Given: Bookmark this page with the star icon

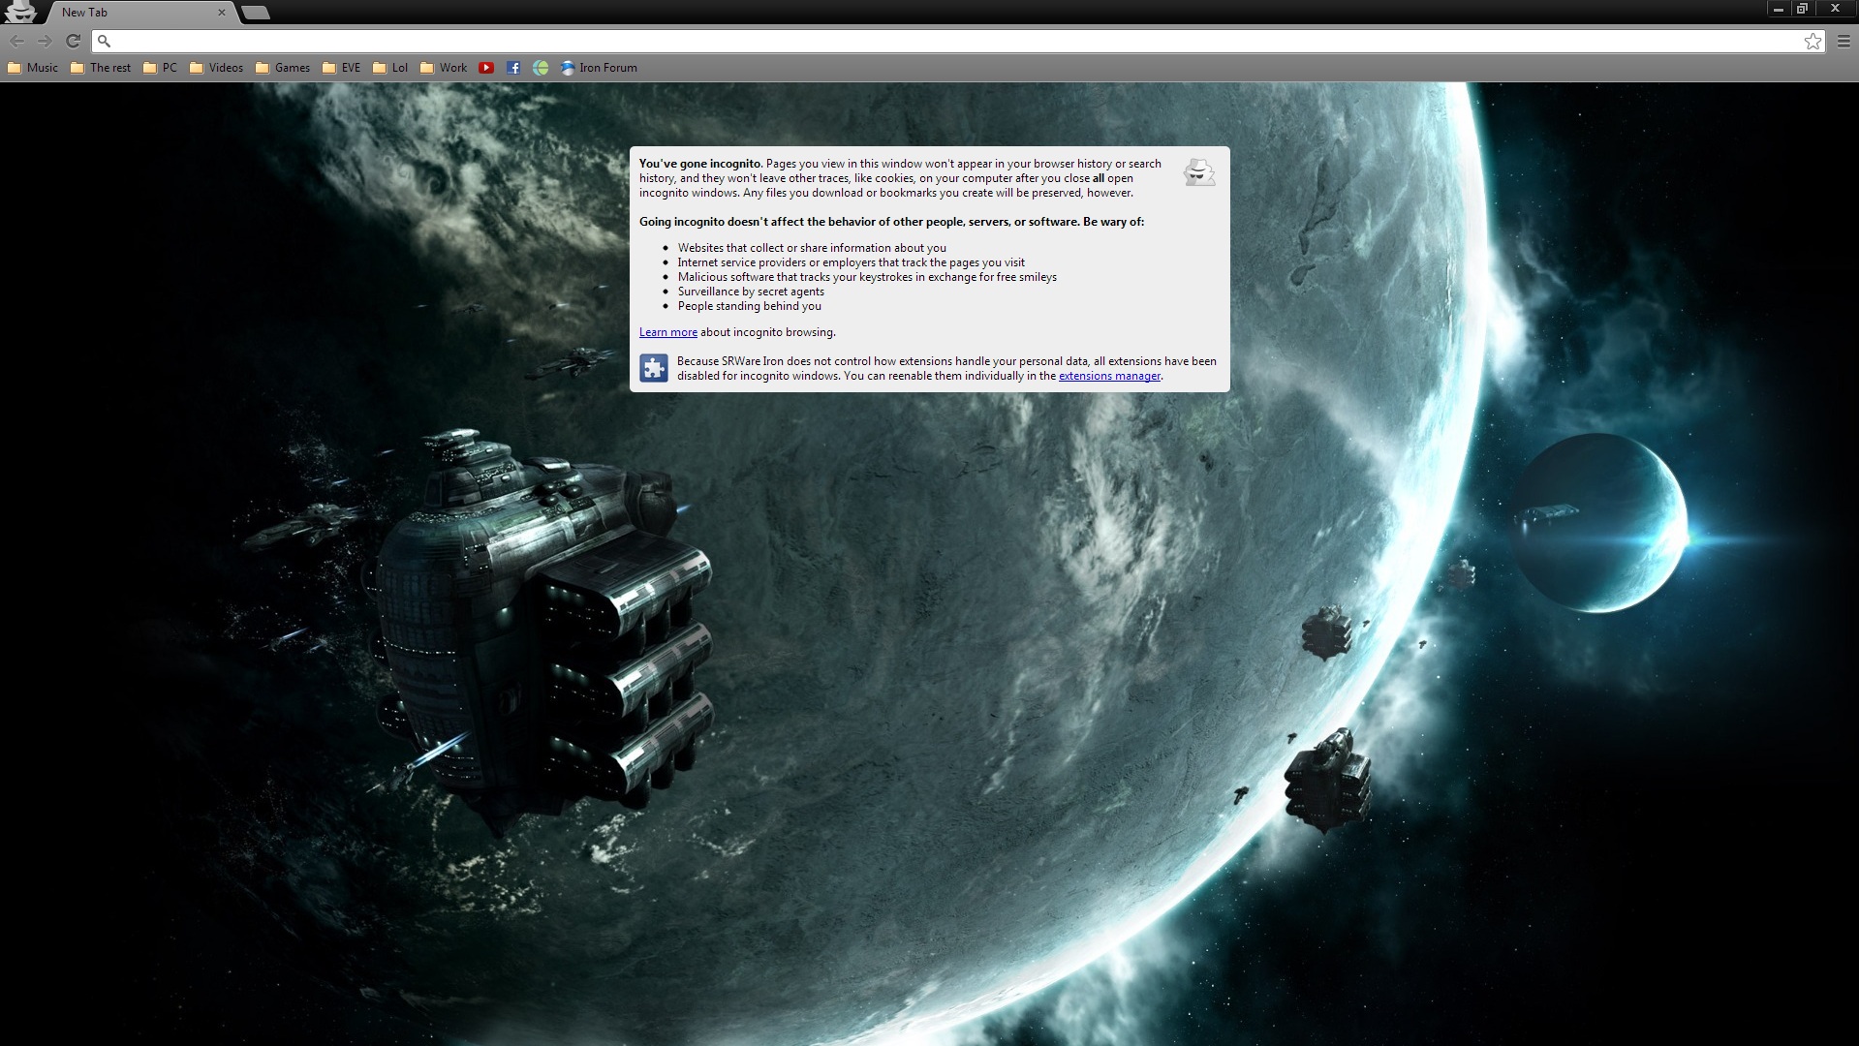Looking at the screenshot, I should (x=1813, y=41).
